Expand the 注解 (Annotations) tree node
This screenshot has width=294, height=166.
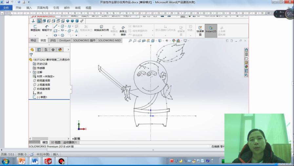(x=30, y=72)
